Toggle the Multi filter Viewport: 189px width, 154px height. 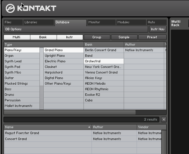(17, 37)
